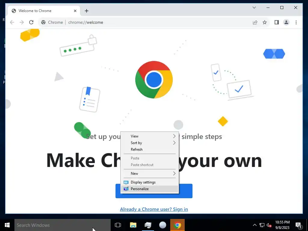Image resolution: width=308 pixels, height=231 pixels.
Task: Open the monitor app taskbar icon
Action: coord(148,225)
